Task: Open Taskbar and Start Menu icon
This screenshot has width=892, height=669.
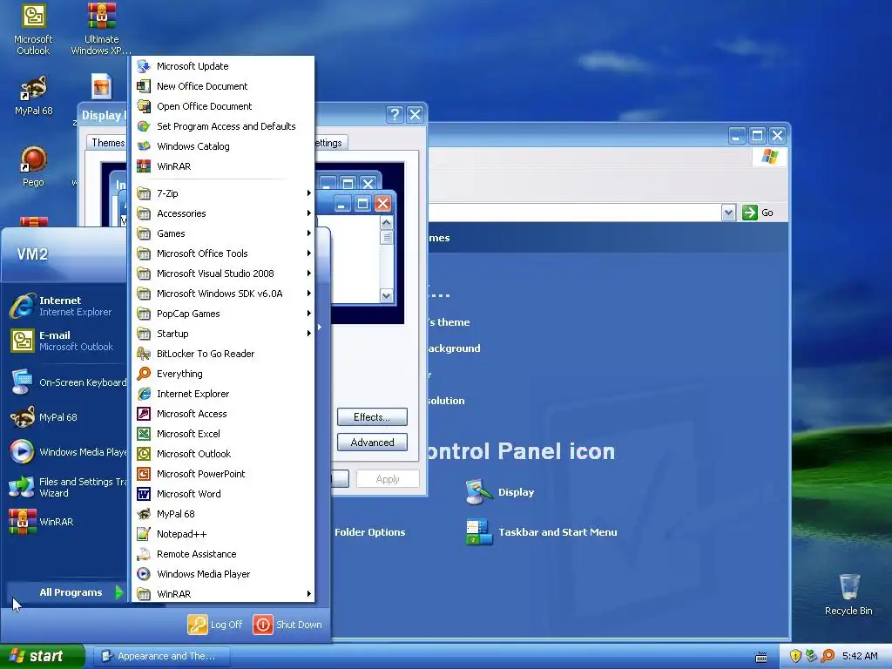Action: click(x=541, y=532)
